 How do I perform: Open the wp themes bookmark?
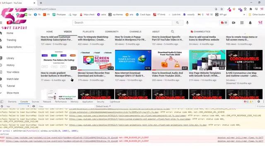(116, 15)
